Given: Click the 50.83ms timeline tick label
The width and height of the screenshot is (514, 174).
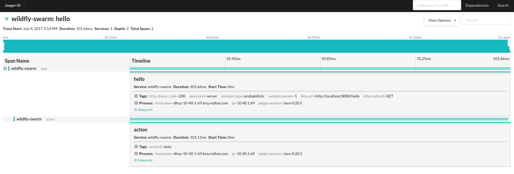Looking at the screenshot, I should (x=329, y=59).
